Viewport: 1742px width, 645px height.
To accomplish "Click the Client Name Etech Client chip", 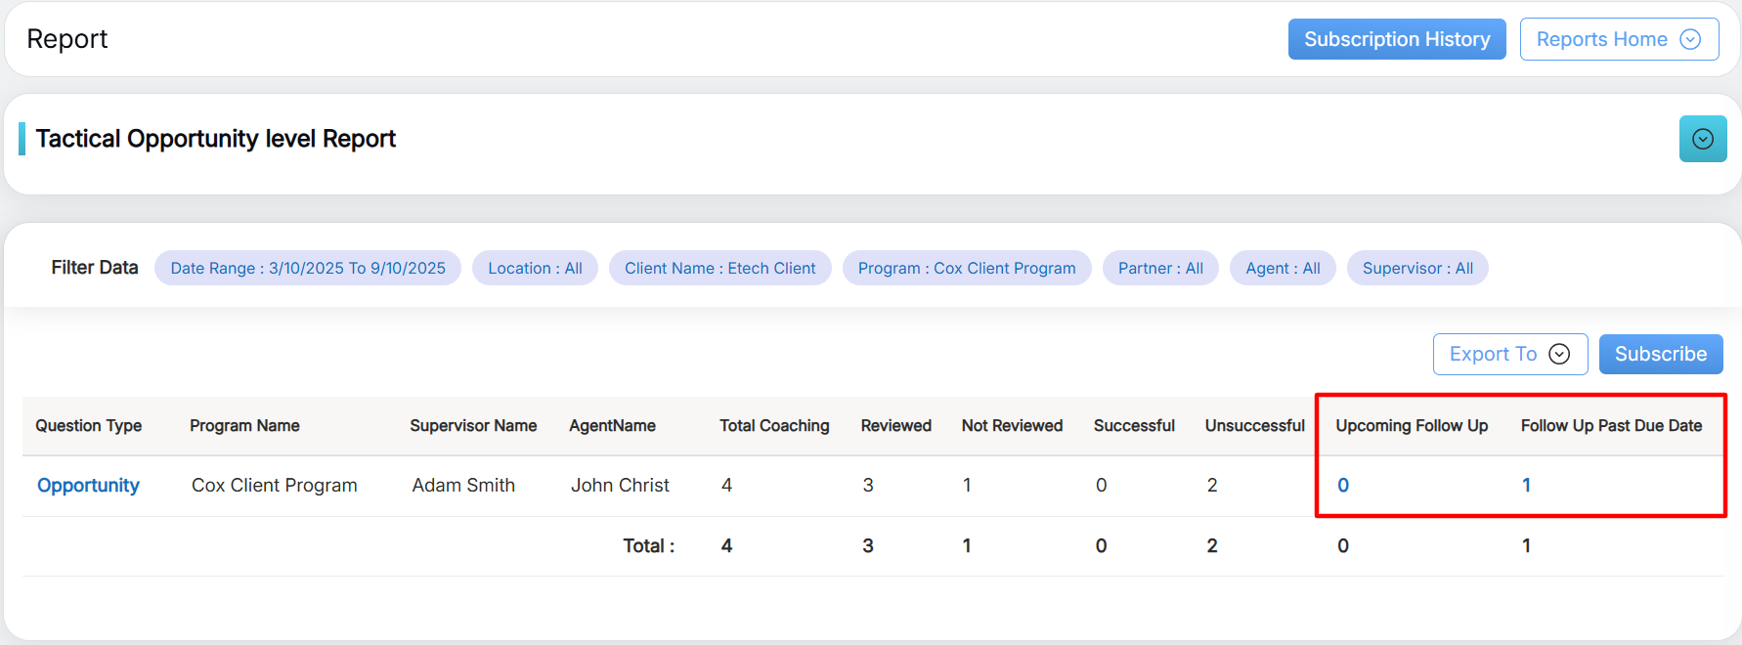I will 719,268.
